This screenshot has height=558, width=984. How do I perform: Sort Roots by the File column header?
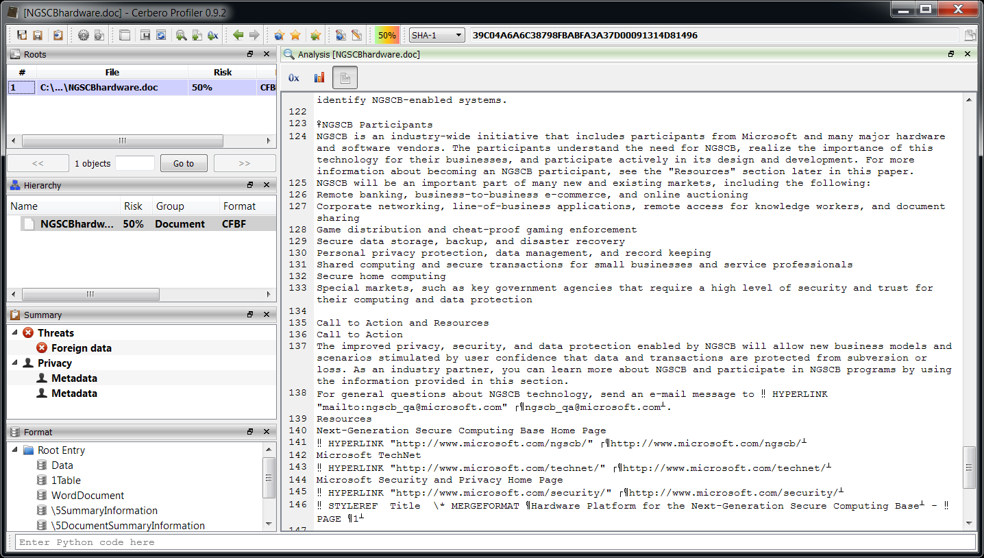(x=112, y=72)
